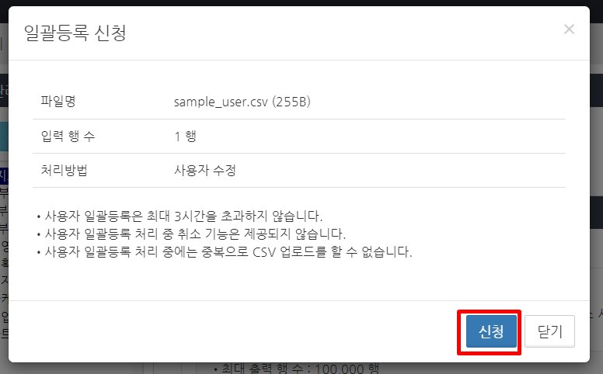This screenshot has height=374, width=603.
Task: Click the note about duplicate CSV 업로드
Action: click(225, 251)
